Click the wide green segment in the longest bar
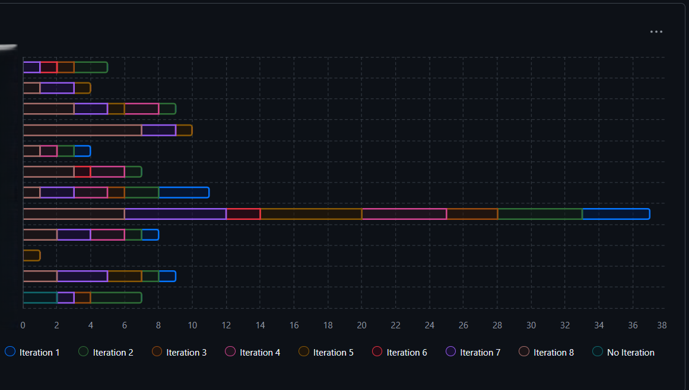The width and height of the screenshot is (689, 390). 539,214
